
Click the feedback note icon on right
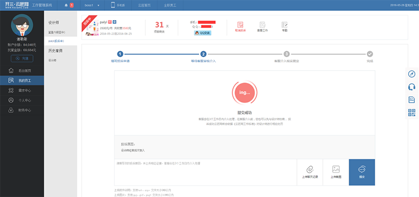(x=412, y=100)
